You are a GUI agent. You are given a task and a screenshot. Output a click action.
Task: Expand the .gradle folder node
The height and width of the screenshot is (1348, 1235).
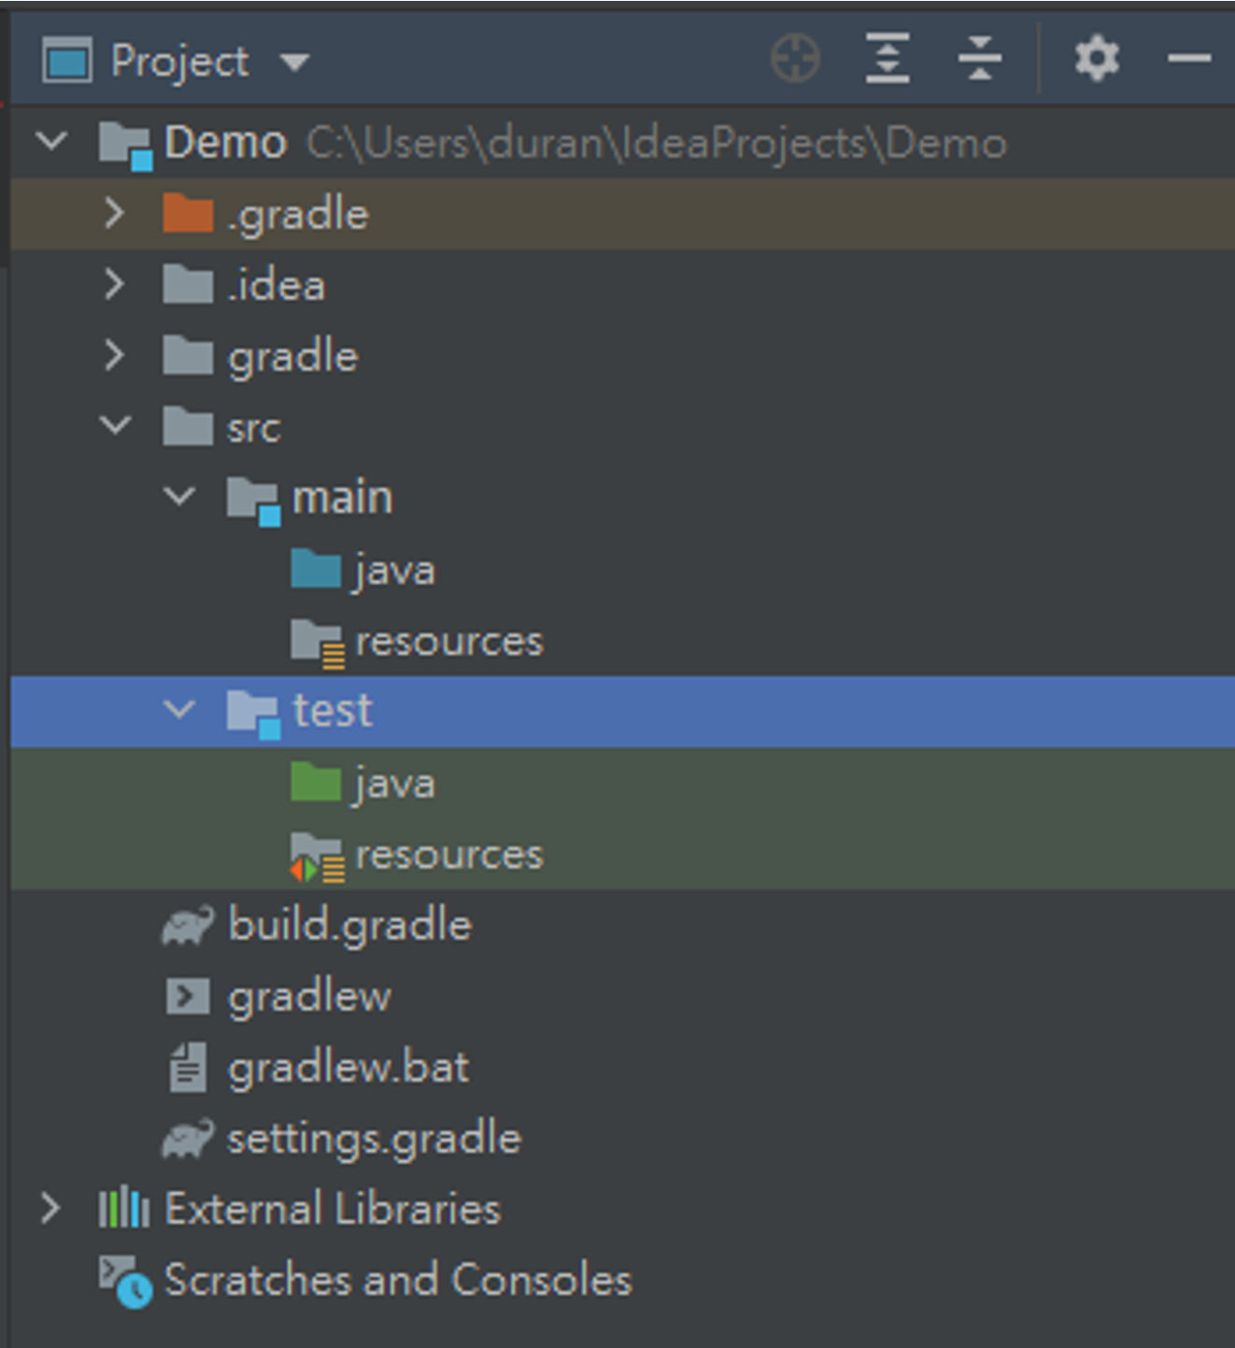tap(116, 213)
